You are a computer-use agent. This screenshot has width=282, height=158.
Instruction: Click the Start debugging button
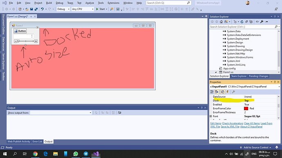tap(101, 9)
